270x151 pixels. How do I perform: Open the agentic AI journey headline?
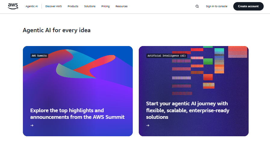point(188,110)
